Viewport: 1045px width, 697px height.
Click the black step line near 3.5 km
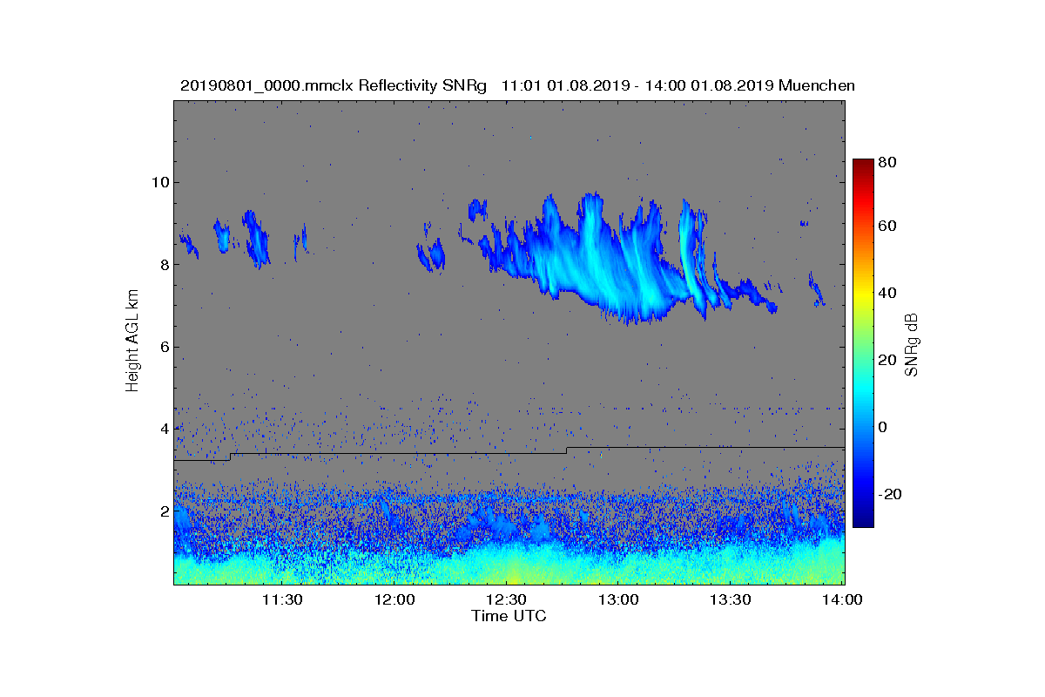pyautogui.click(x=509, y=452)
